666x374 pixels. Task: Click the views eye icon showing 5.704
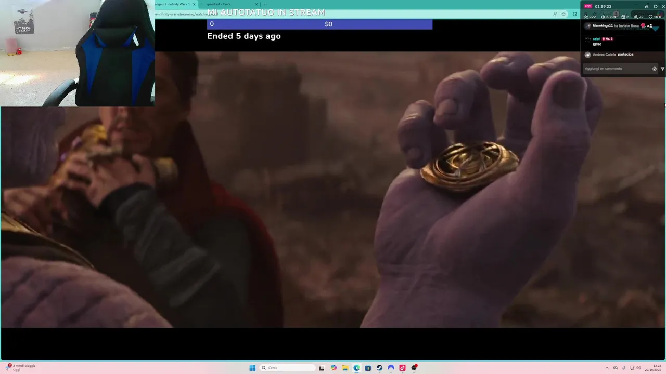click(x=609, y=17)
